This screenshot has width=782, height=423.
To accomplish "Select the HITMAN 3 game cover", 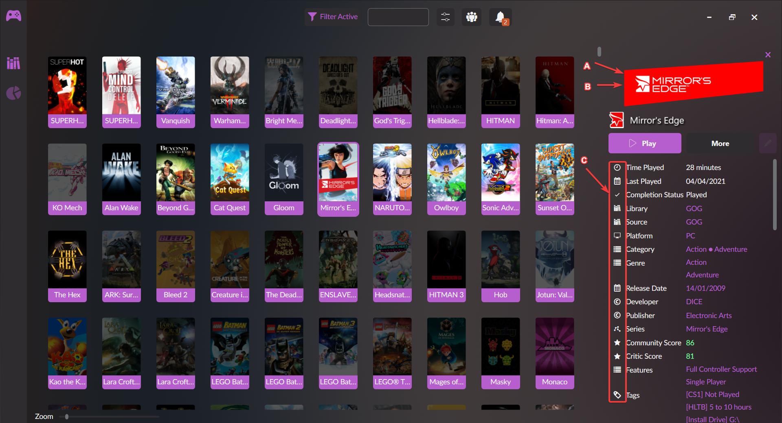I will click(446, 266).
